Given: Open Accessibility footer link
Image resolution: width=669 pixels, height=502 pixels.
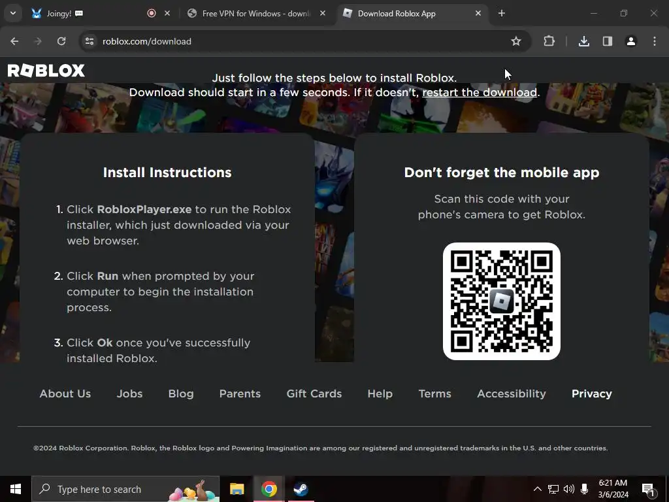Looking at the screenshot, I should tap(511, 393).
